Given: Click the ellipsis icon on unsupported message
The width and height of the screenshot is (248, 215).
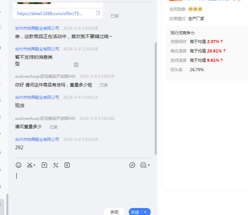Looking at the screenshot, I should coord(76,64).
